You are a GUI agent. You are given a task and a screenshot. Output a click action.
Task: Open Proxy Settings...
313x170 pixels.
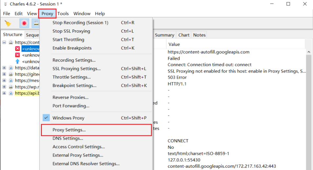pyautogui.click(x=96, y=130)
